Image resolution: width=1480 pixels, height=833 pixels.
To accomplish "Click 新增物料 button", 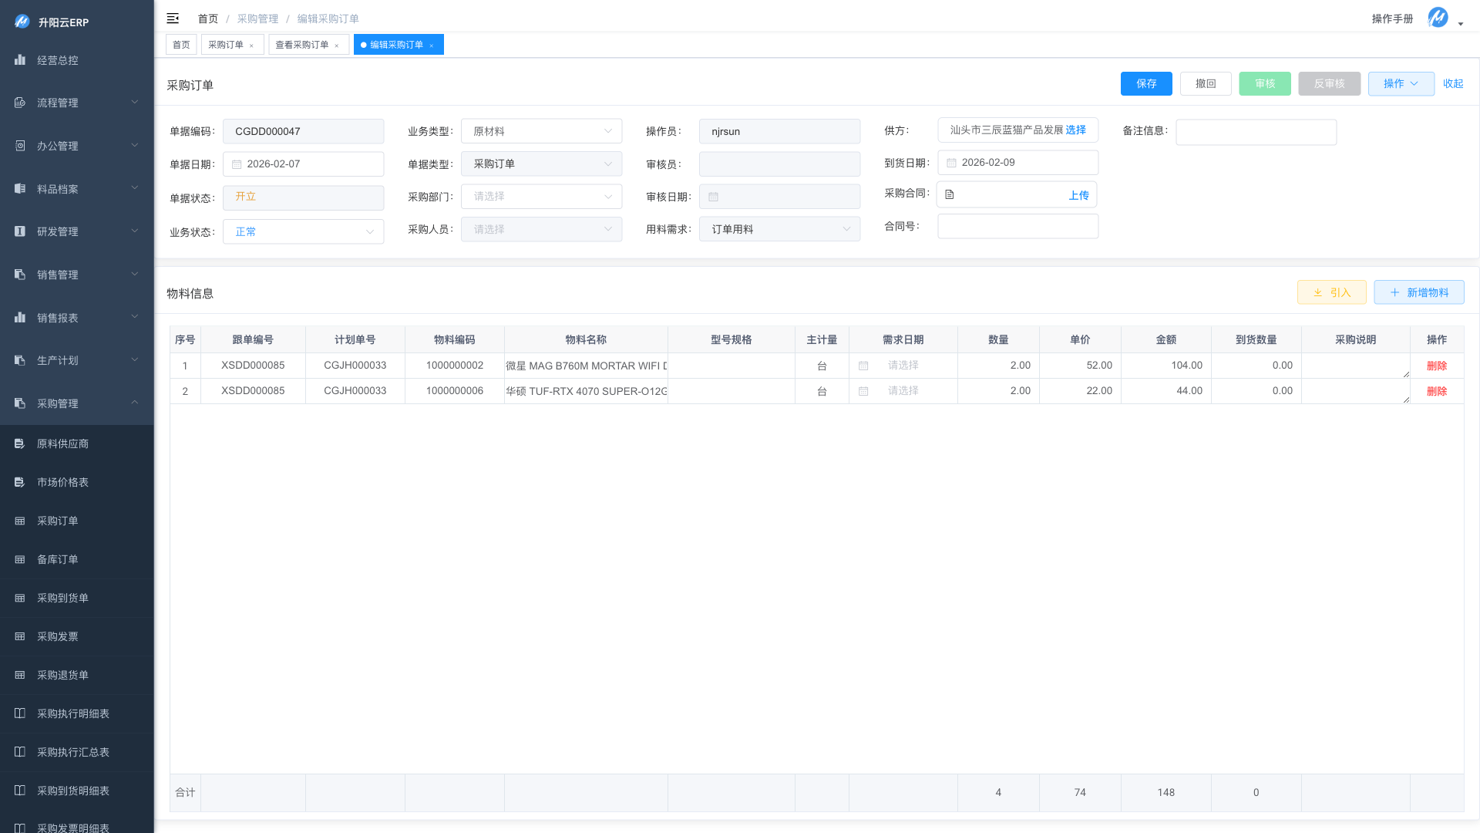I will (x=1418, y=292).
